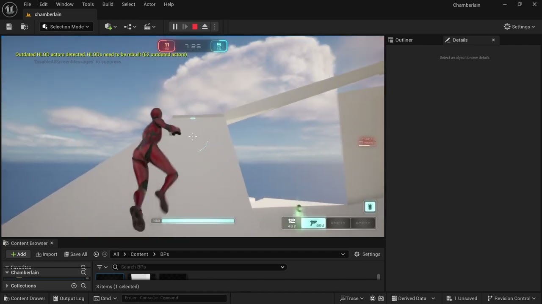Open the Selection Mode dropdown
The height and width of the screenshot is (304, 542).
point(66,27)
